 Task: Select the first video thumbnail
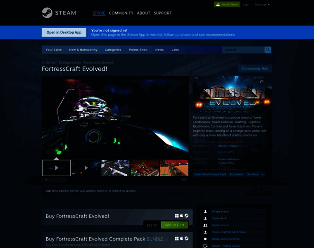[56, 168]
